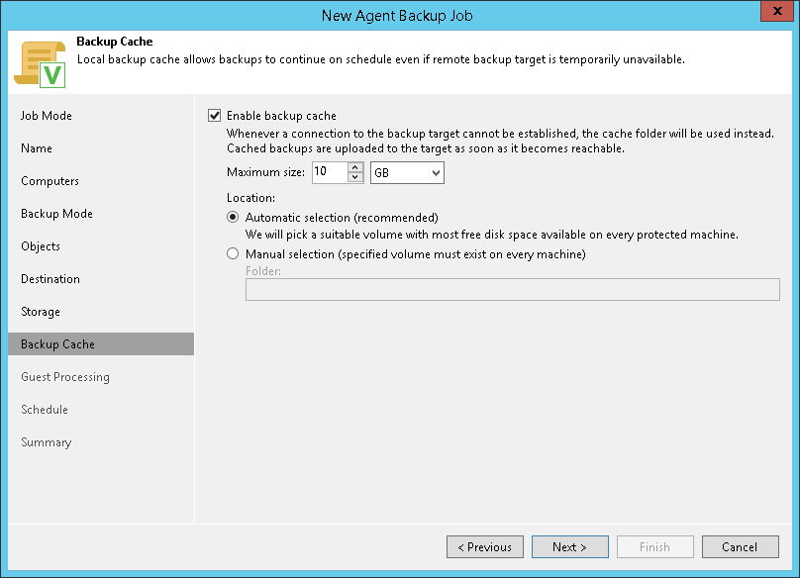The width and height of the screenshot is (800, 578).
Task: Select Automatic selection radio button
Action: click(x=233, y=218)
